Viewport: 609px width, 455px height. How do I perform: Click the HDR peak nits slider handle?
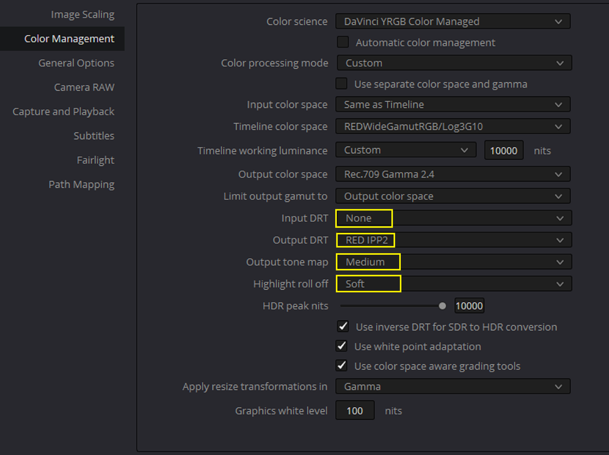click(442, 306)
